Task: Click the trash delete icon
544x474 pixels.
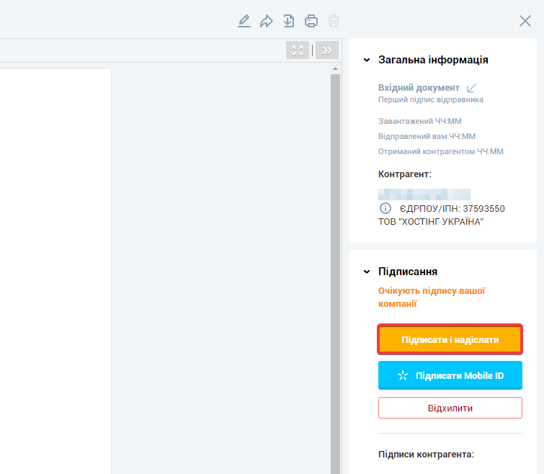Action: click(333, 21)
